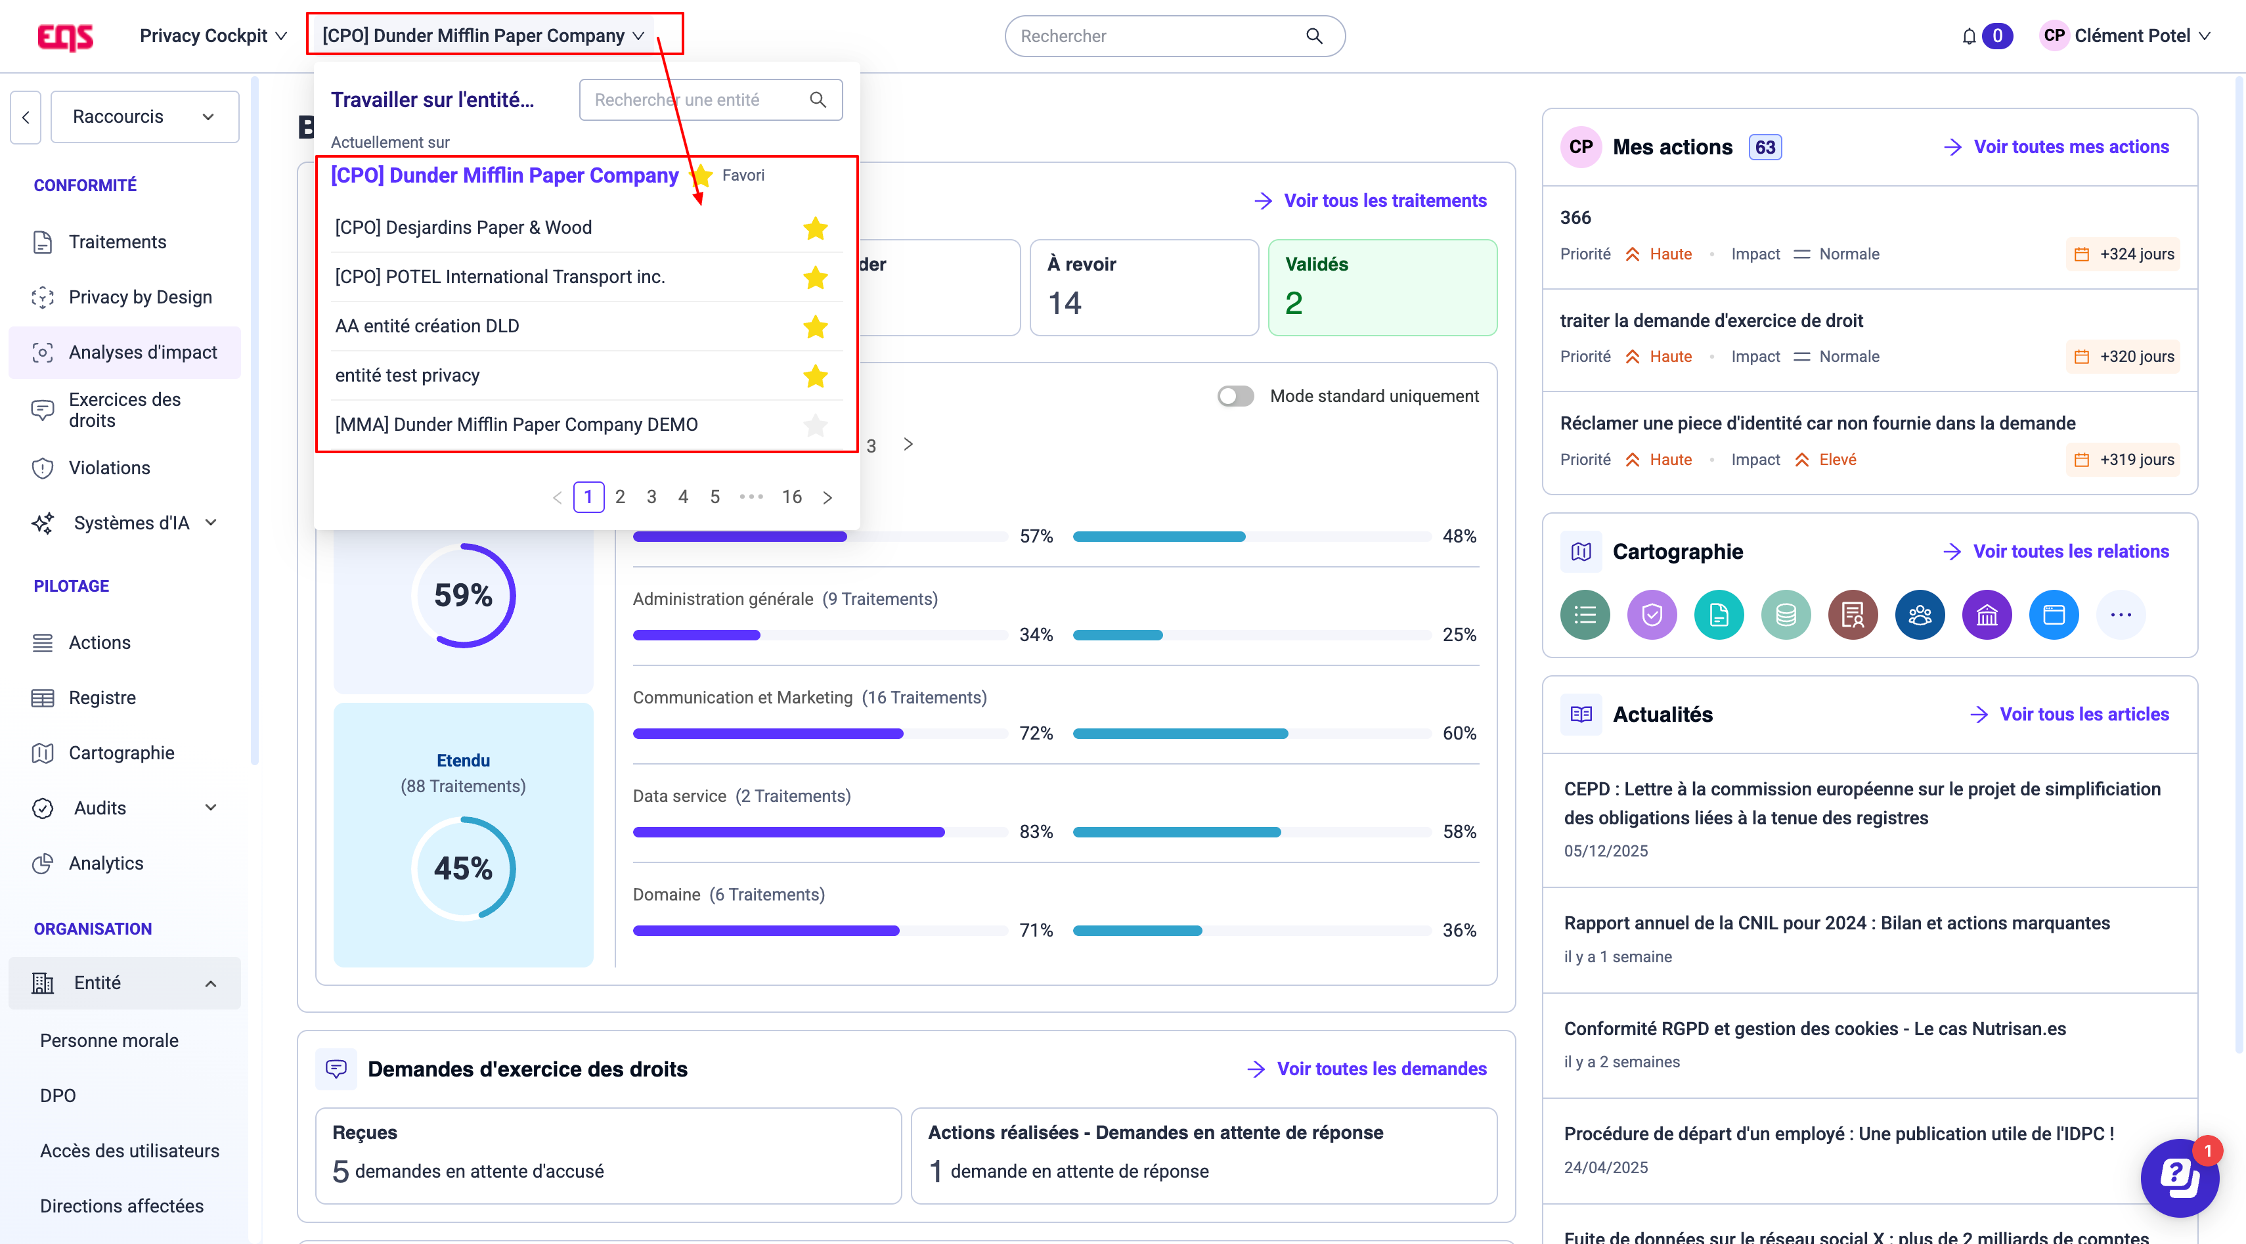Open the À revoir card showing 14
This screenshot has width=2246, height=1244.
(x=1144, y=288)
